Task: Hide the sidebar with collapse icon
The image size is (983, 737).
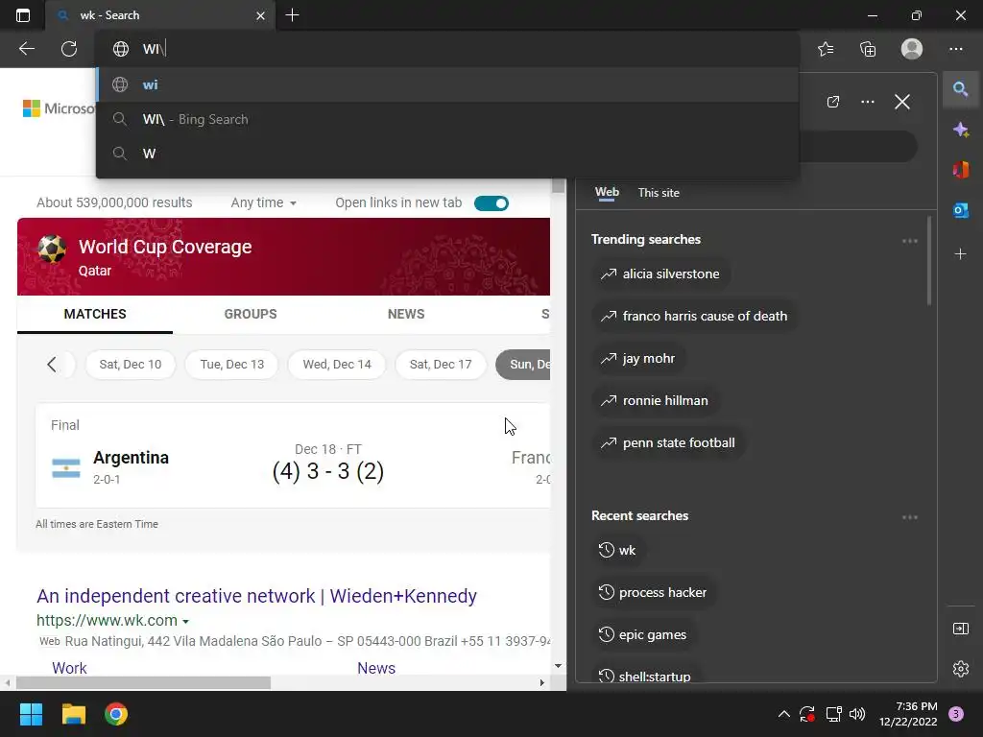Action: [x=960, y=629]
